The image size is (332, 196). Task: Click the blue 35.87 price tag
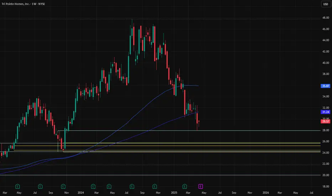(326, 86)
